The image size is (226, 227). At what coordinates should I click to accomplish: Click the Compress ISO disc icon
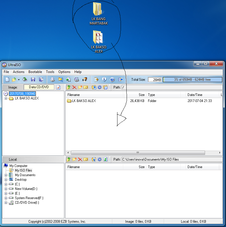68,80
